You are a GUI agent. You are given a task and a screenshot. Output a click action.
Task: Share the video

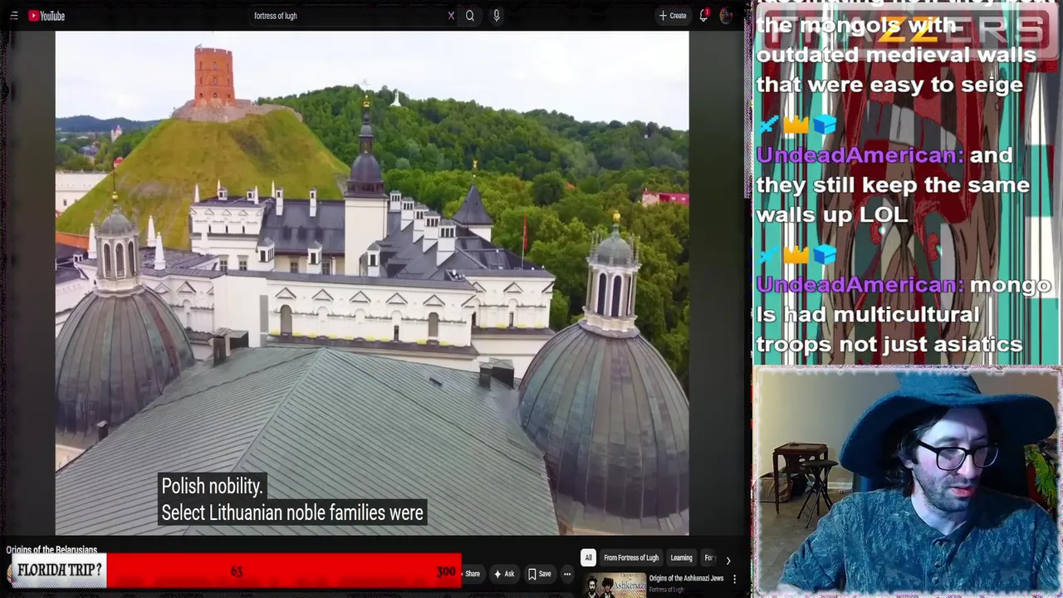point(472,574)
